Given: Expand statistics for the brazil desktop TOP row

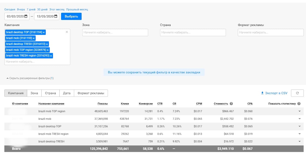Looking at the screenshot, I should [299, 126].
